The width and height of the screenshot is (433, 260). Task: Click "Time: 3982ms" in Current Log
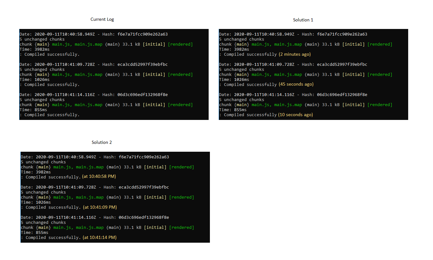pos(35,49)
